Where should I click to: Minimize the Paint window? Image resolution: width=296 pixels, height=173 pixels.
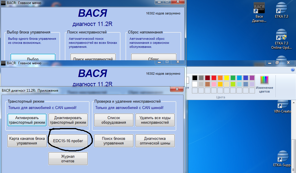[270, 63]
